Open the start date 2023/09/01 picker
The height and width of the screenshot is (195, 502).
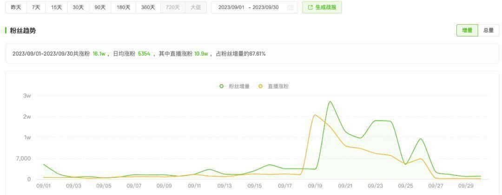[x=231, y=7]
